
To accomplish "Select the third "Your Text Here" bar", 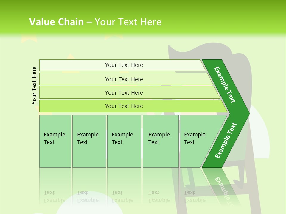I will coord(130,92).
